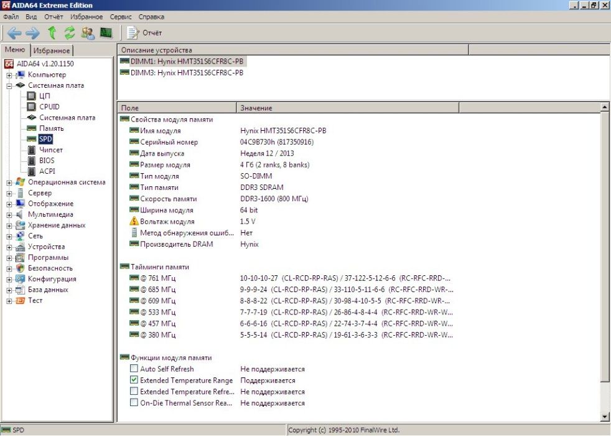Click the Хранение данных drive icon
The width and height of the screenshot is (611, 436).
(21, 225)
